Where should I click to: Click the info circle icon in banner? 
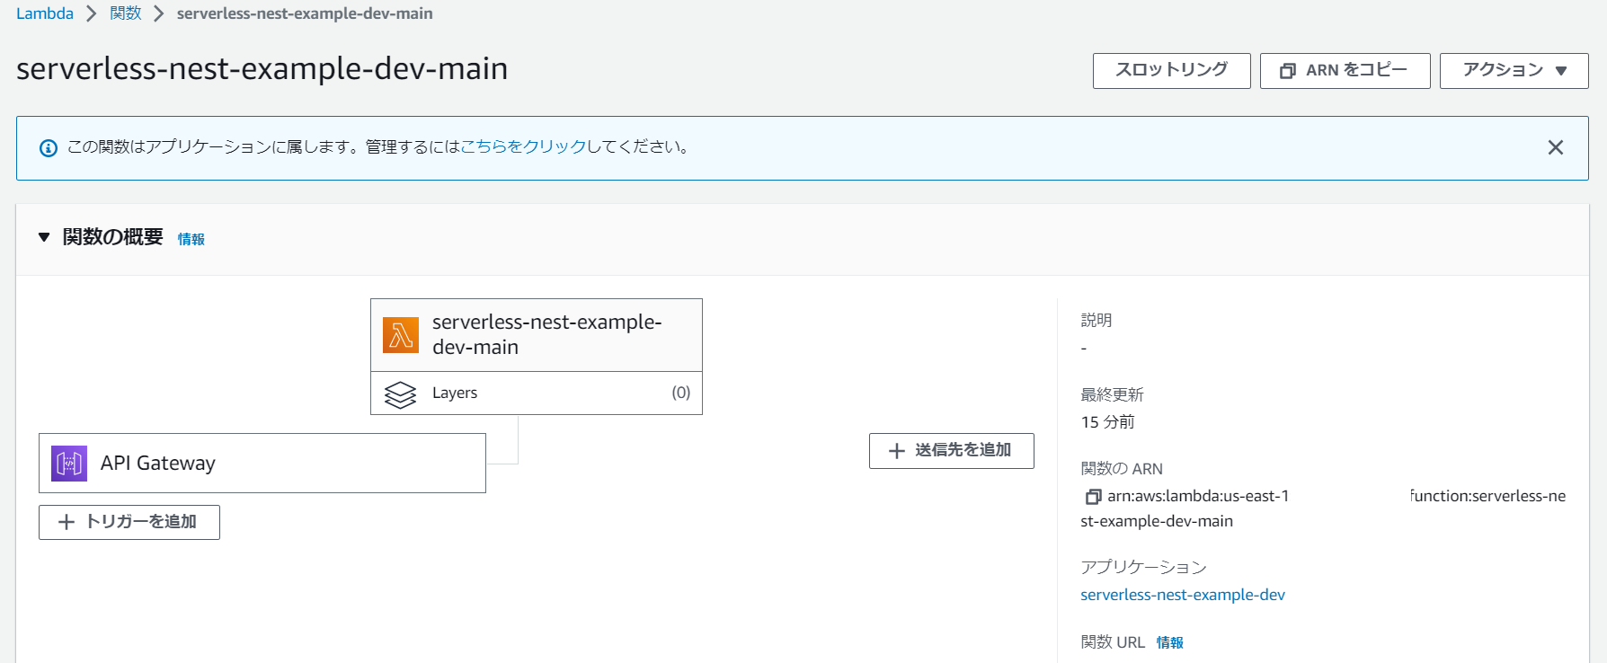point(49,148)
